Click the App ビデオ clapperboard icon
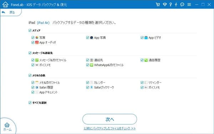The width and height of the screenshot is (214, 134). point(146,38)
